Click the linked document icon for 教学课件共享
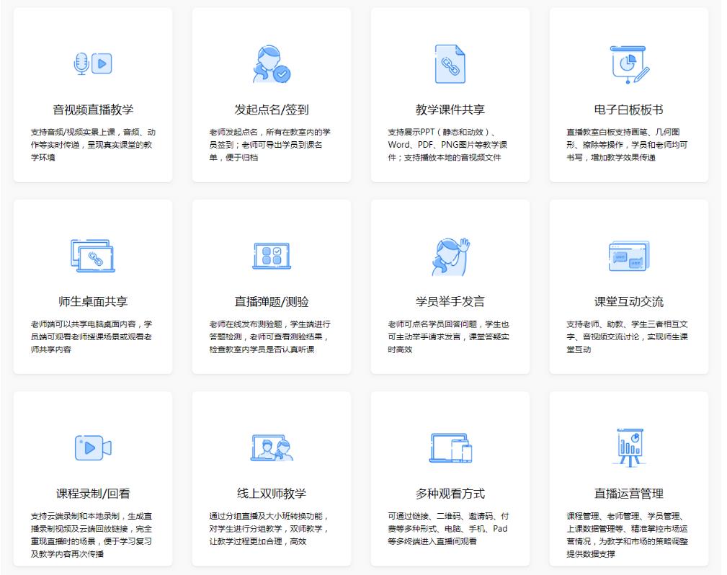The width and height of the screenshot is (727, 575). (450, 63)
